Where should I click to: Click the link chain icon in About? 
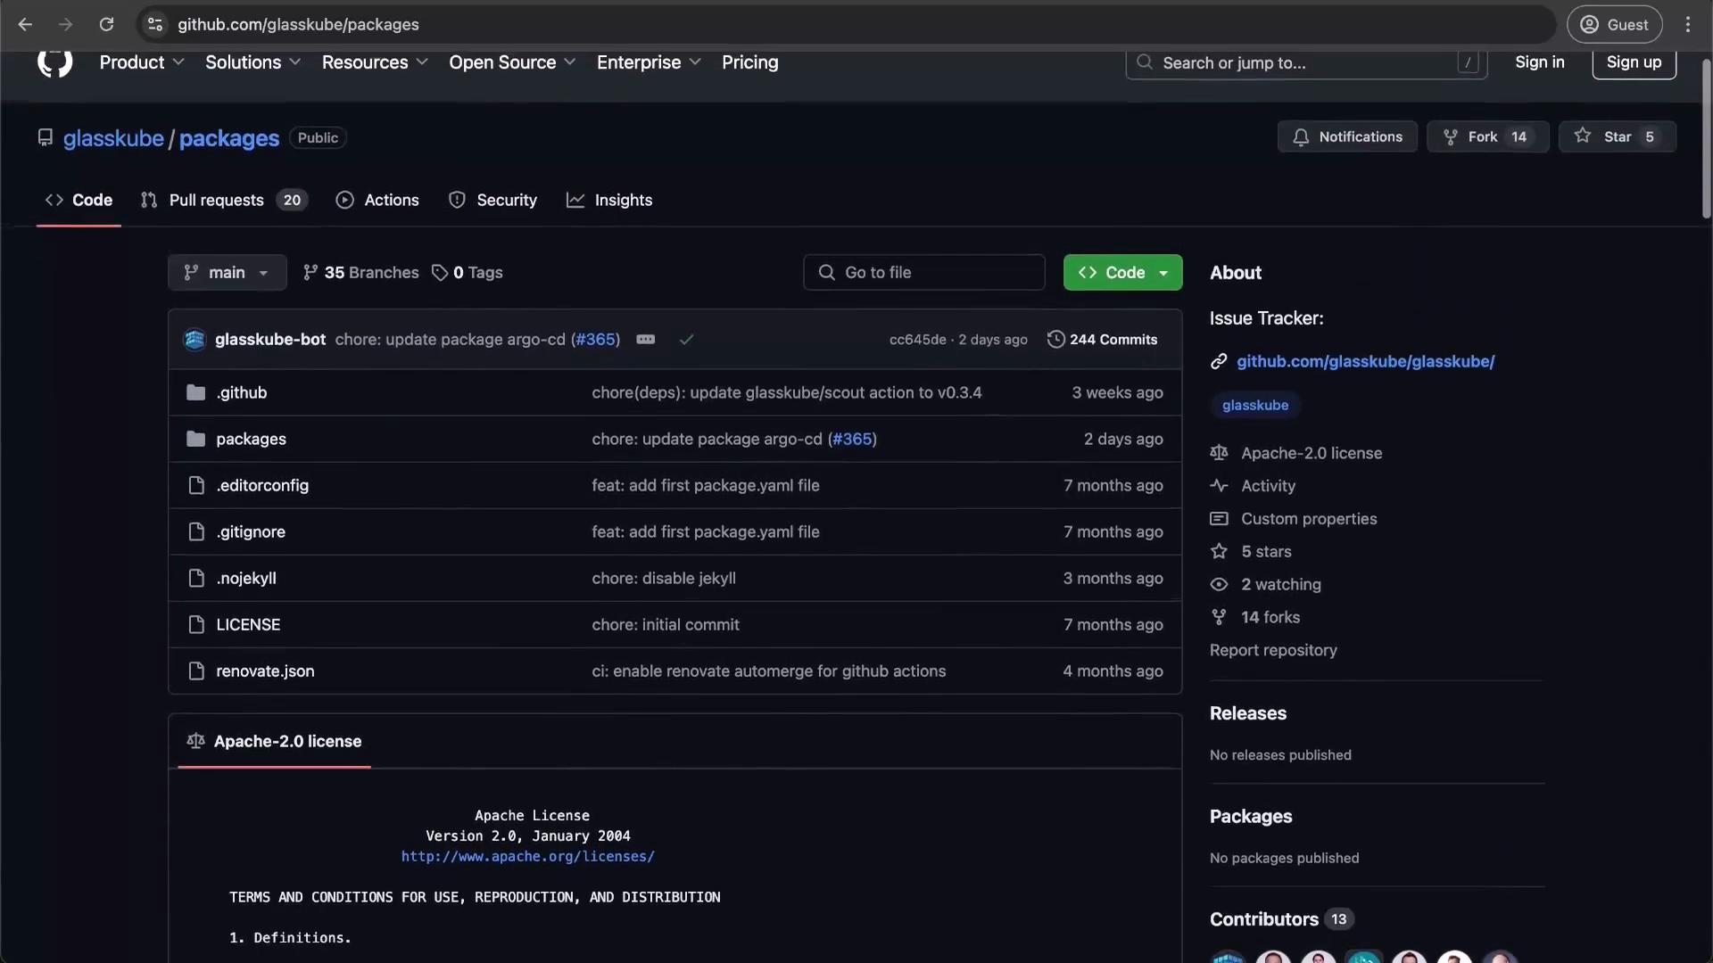1219,361
